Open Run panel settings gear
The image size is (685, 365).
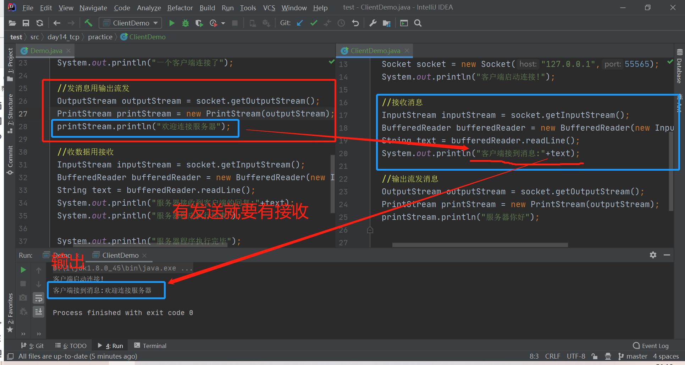653,255
